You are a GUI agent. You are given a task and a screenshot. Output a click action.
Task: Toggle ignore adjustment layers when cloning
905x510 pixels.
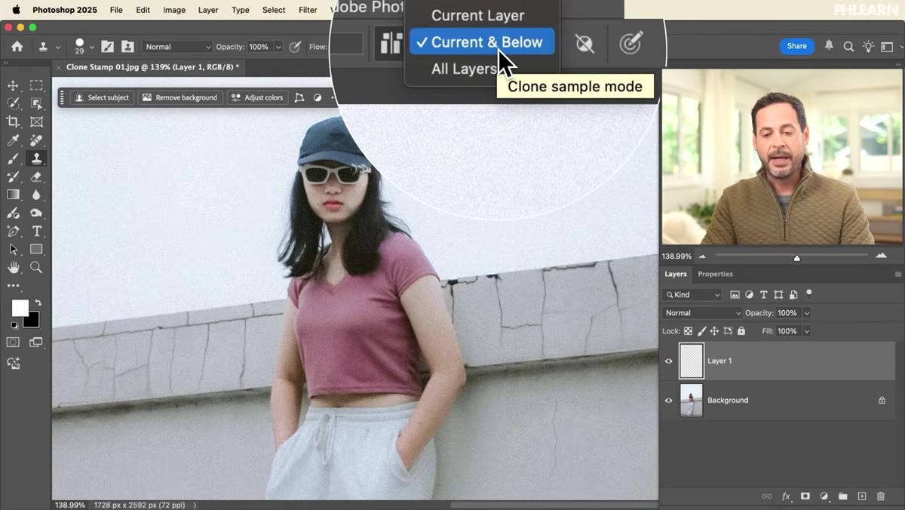coord(584,44)
